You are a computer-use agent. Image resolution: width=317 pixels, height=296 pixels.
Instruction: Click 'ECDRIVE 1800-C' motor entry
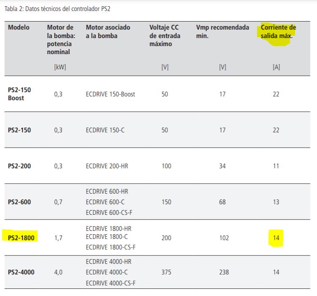tap(107, 236)
